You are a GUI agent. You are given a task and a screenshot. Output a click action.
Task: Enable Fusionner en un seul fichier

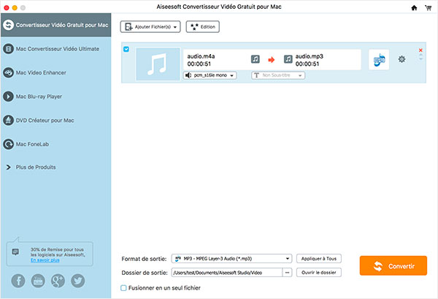(x=124, y=288)
